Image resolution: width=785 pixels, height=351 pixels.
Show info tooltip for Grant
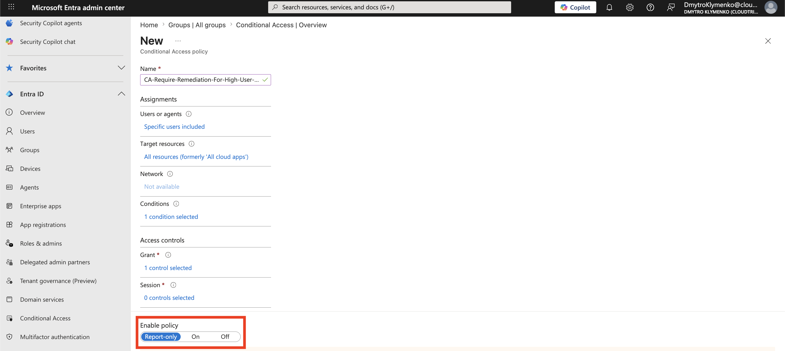click(x=168, y=255)
